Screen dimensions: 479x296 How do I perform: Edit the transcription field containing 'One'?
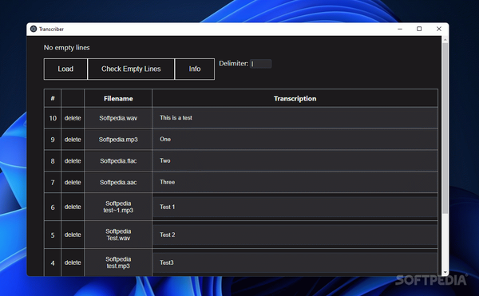click(295, 139)
